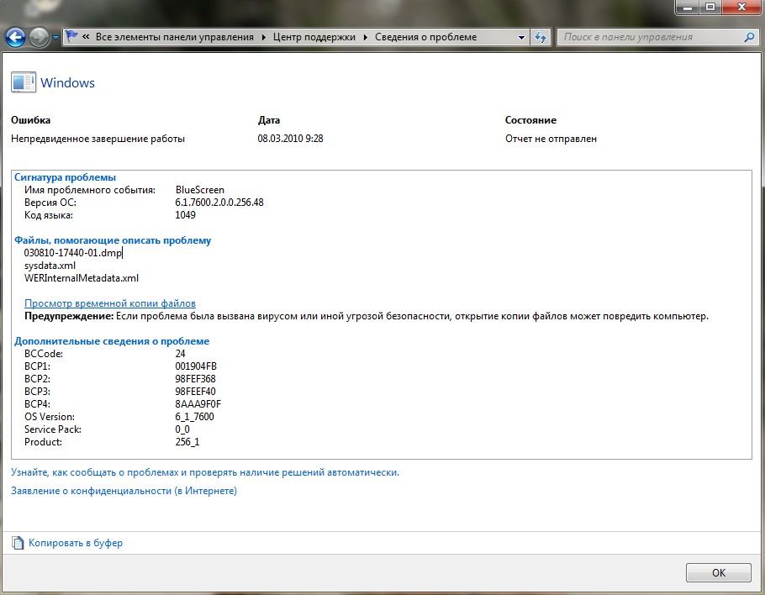Select Сведения о проблеме breadcrumb item
Viewport: 765px width, 595px height.
point(425,37)
